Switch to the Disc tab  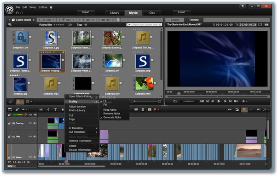[x=152, y=13]
